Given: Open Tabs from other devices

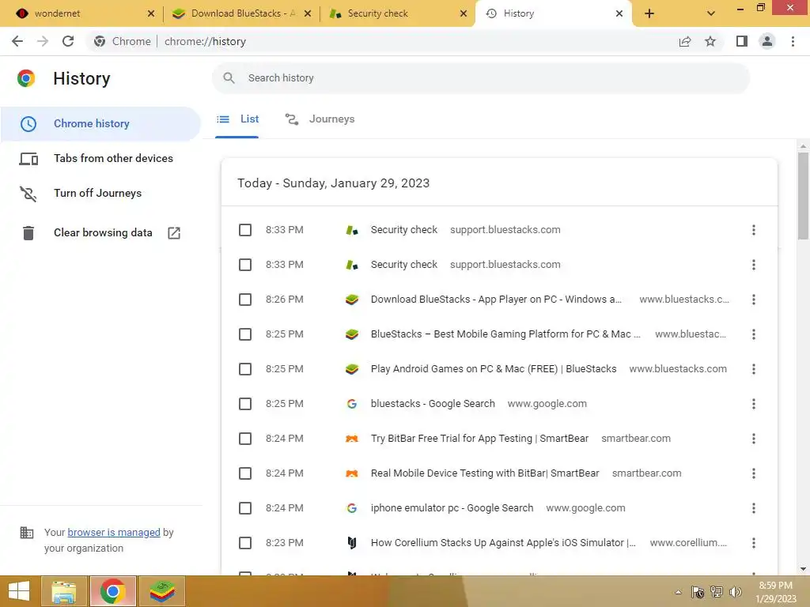Looking at the screenshot, I should [100, 158].
